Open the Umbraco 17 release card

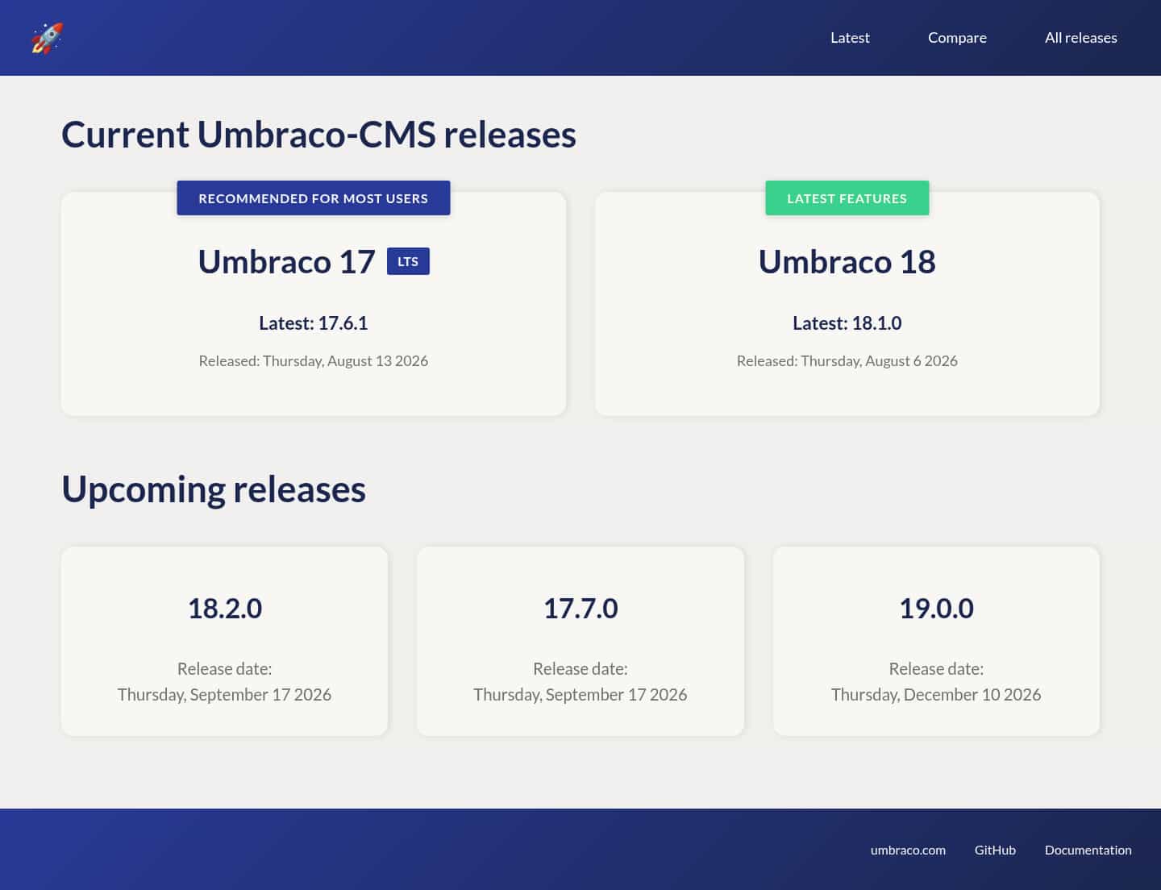(x=314, y=304)
